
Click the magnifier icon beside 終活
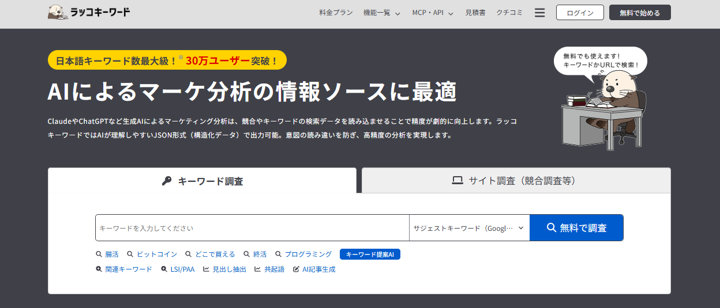pos(247,254)
